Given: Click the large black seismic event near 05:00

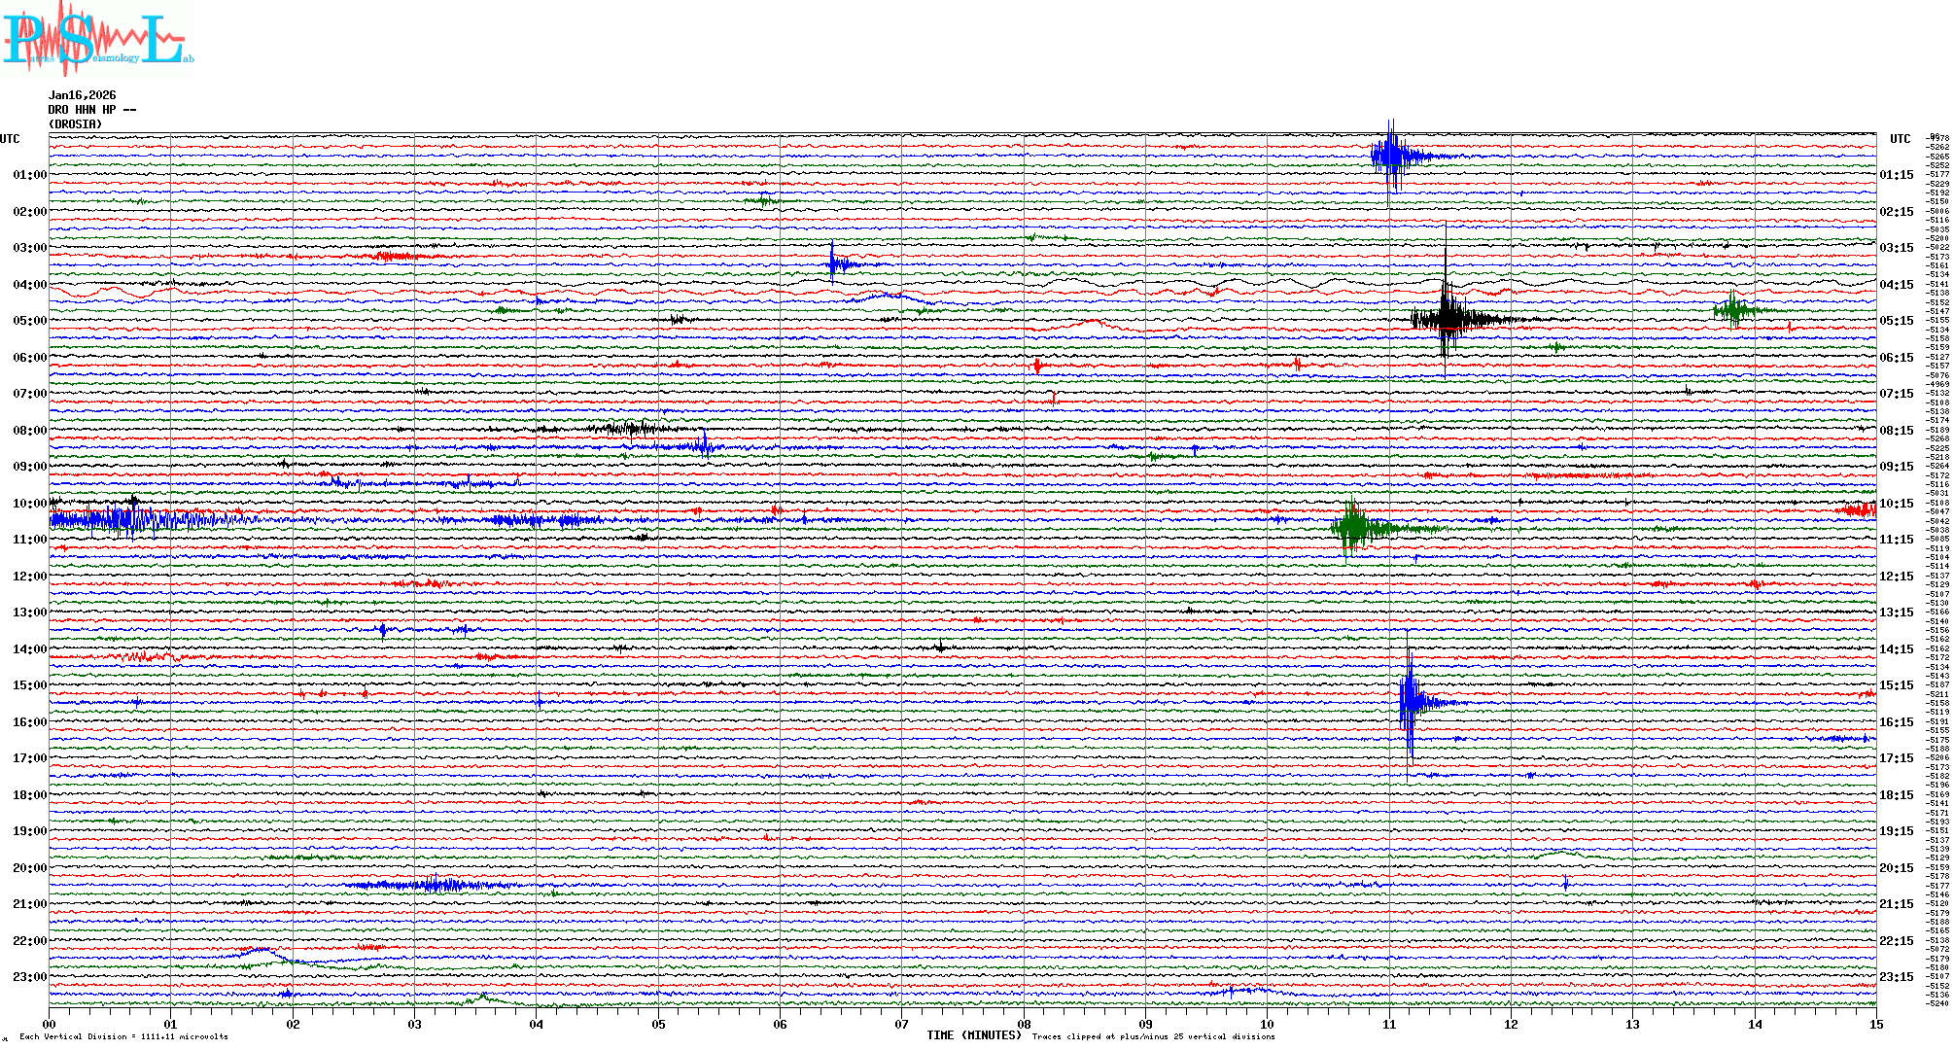Looking at the screenshot, I should (1448, 318).
